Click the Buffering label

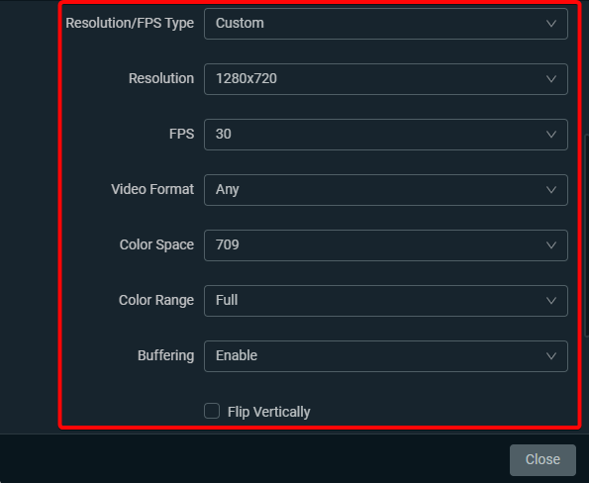pos(165,355)
